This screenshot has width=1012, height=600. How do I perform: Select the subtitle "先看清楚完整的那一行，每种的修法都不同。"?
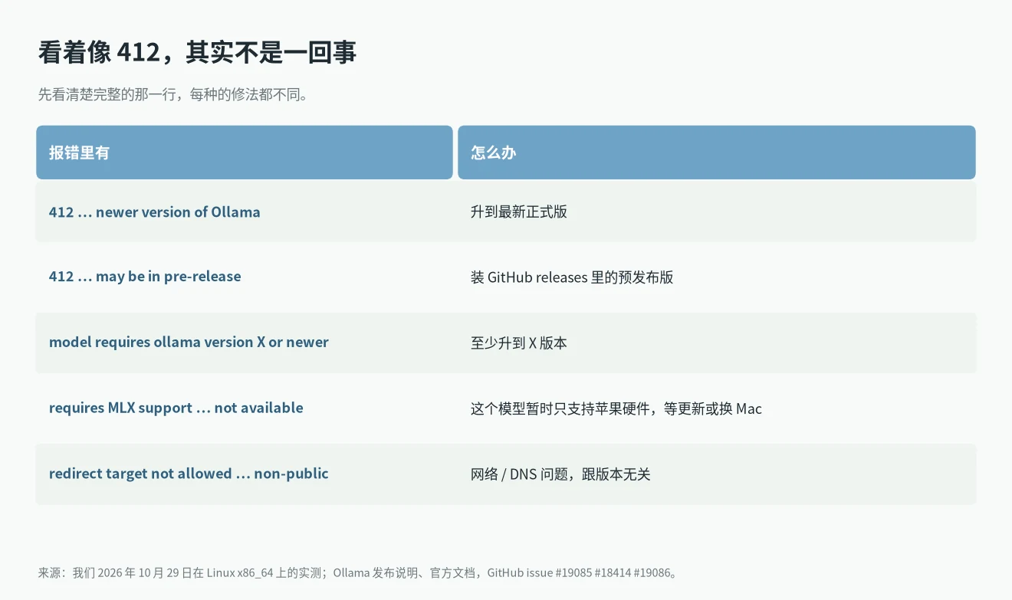(173, 96)
